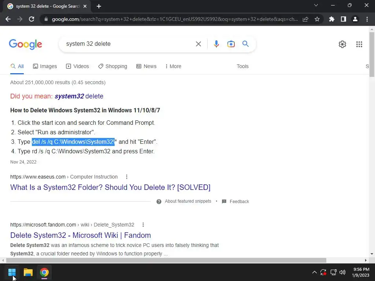Open 'Delete System32 - Microsoft Wiki' result
This screenshot has height=281, width=375.
coord(81,235)
